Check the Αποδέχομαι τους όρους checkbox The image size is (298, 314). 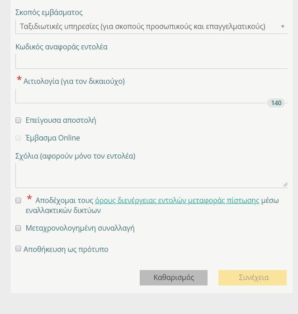[18, 200]
